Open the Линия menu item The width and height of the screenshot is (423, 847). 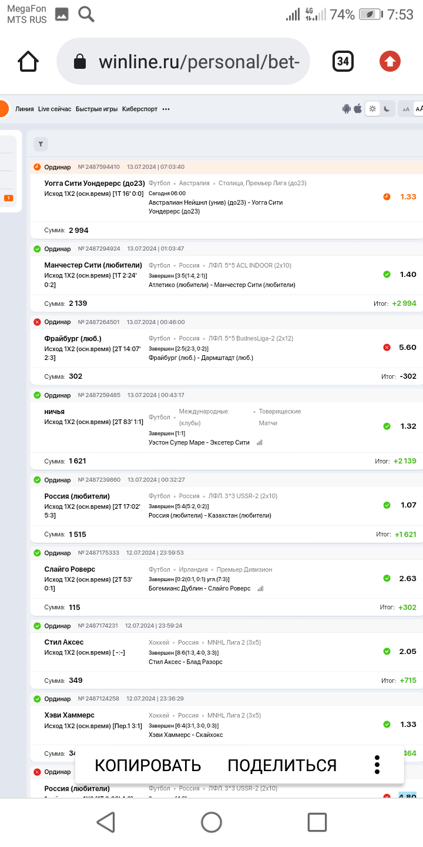pos(24,109)
